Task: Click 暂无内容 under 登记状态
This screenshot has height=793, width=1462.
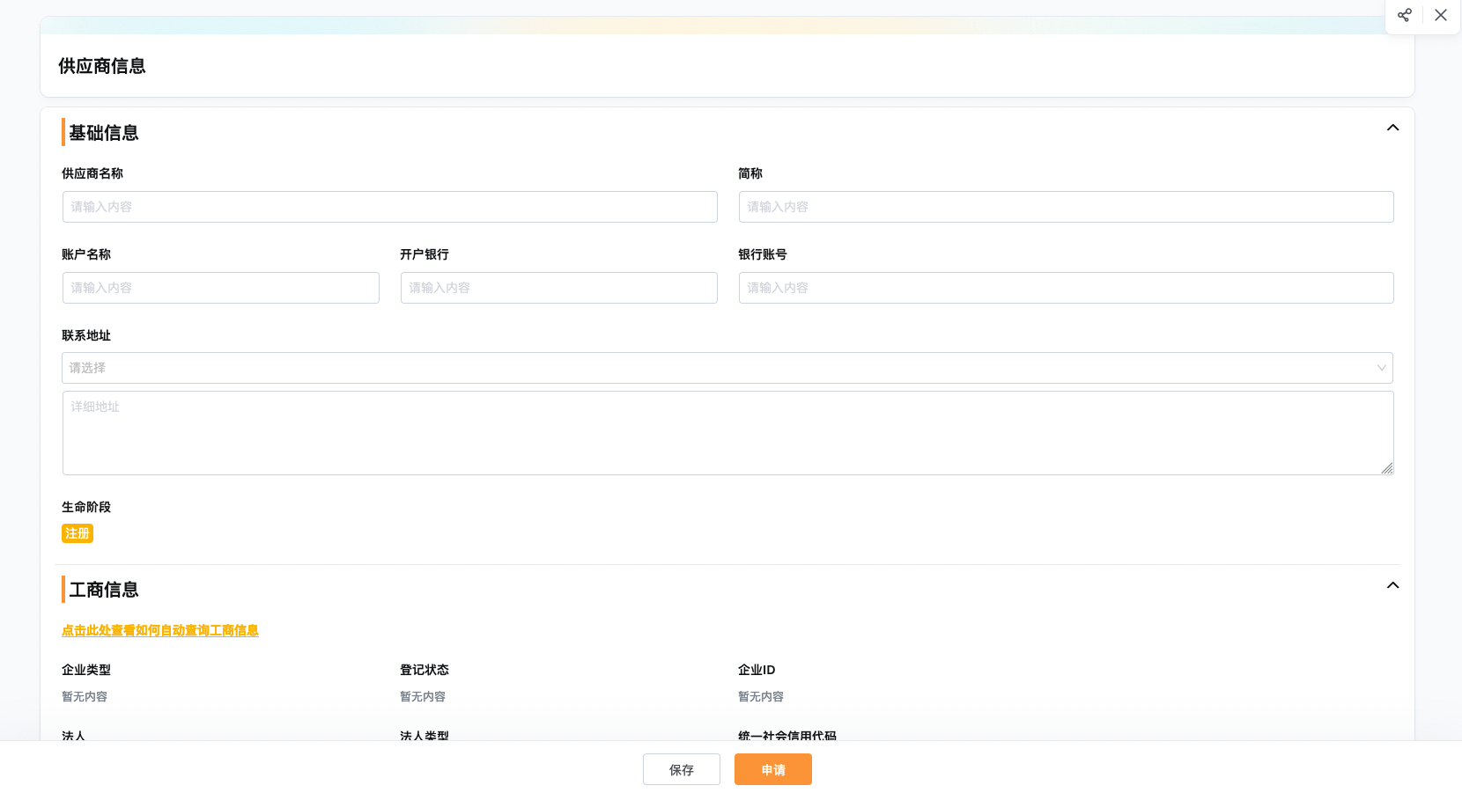Action: pos(423,696)
